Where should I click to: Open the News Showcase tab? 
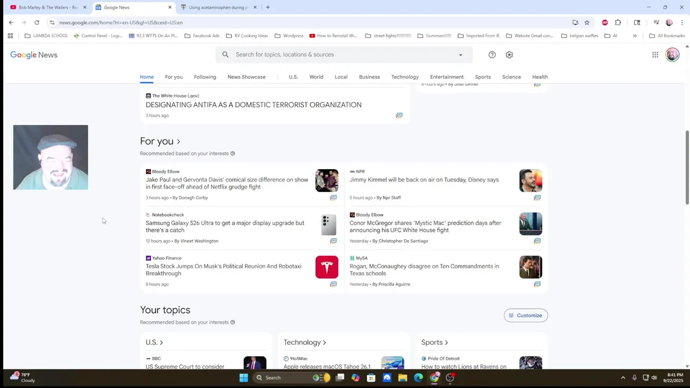246,77
